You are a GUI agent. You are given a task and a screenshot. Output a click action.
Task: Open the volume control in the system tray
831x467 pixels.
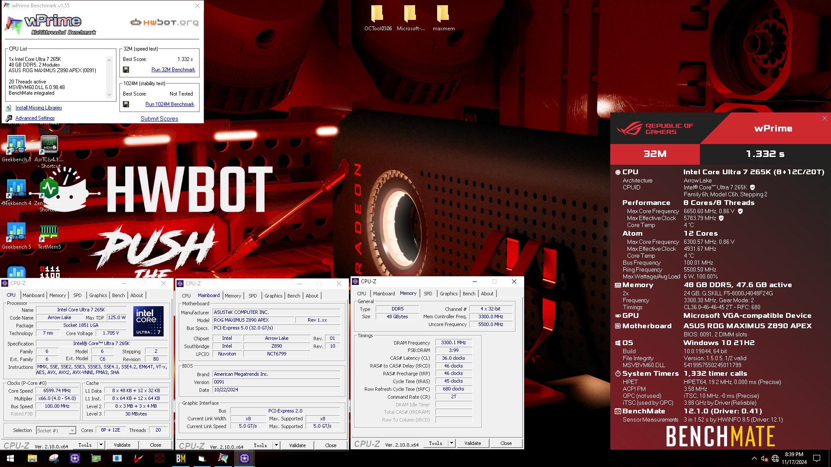tap(764, 458)
